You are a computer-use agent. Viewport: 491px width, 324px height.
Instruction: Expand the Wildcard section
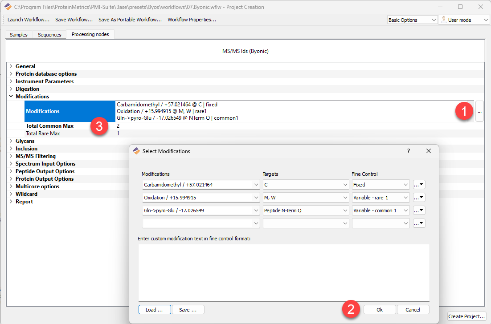tap(11, 194)
